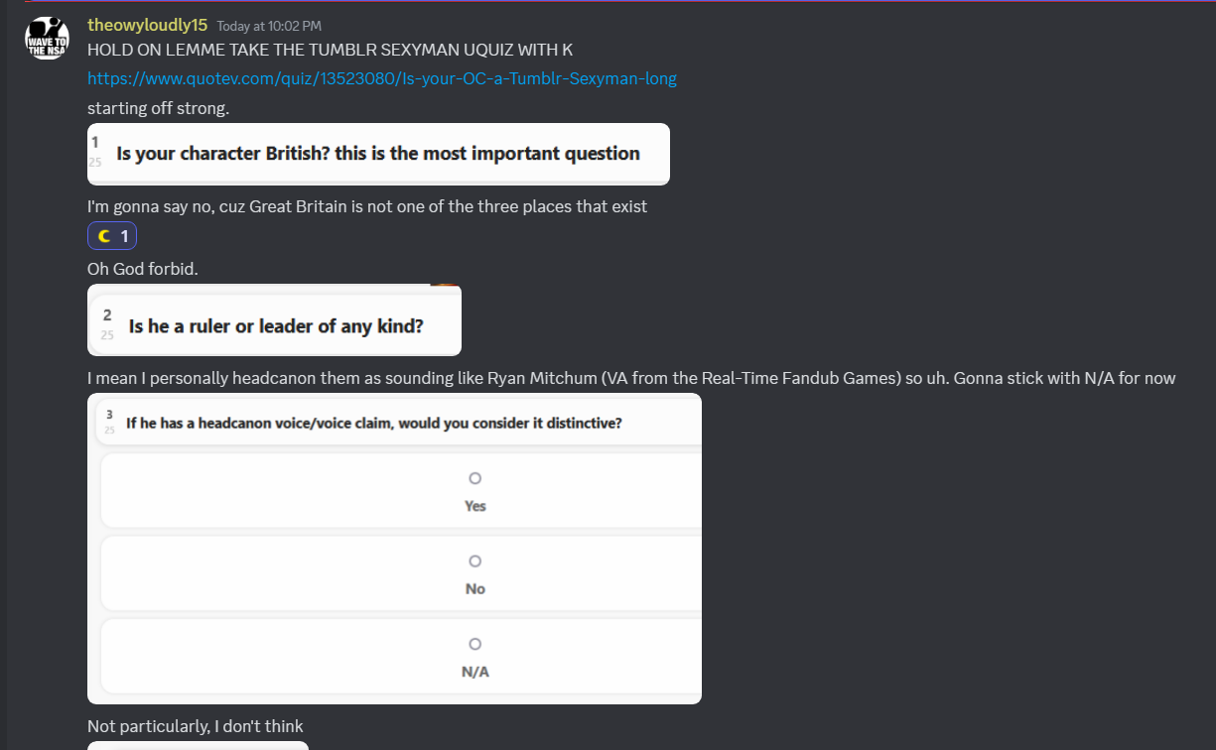Click the Ryan Mitchum headcanon message
This screenshot has width=1216, height=750.
(x=630, y=378)
